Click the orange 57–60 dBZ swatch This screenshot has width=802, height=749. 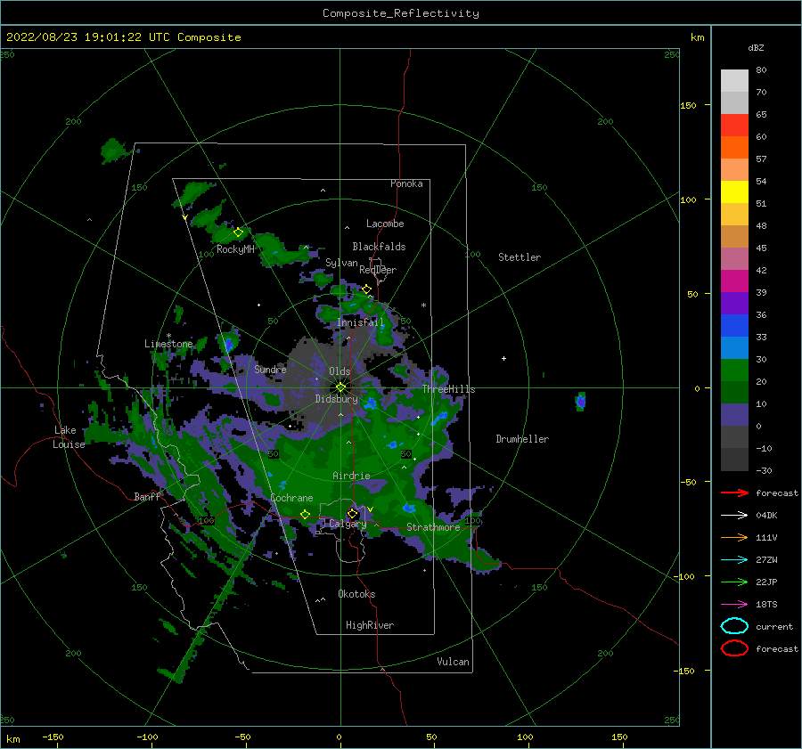point(734,148)
